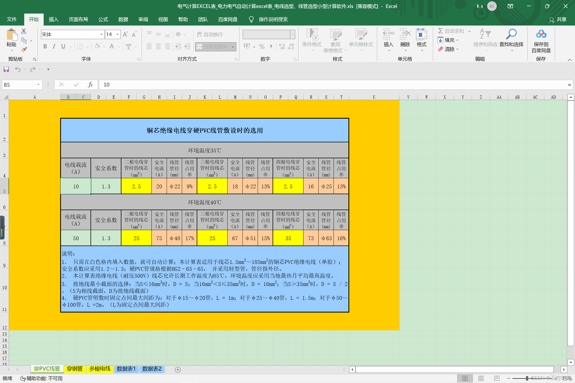Image resolution: width=575 pixels, height=383 pixels.
Task: Click the zoom slider handle
Action: (x=527, y=378)
